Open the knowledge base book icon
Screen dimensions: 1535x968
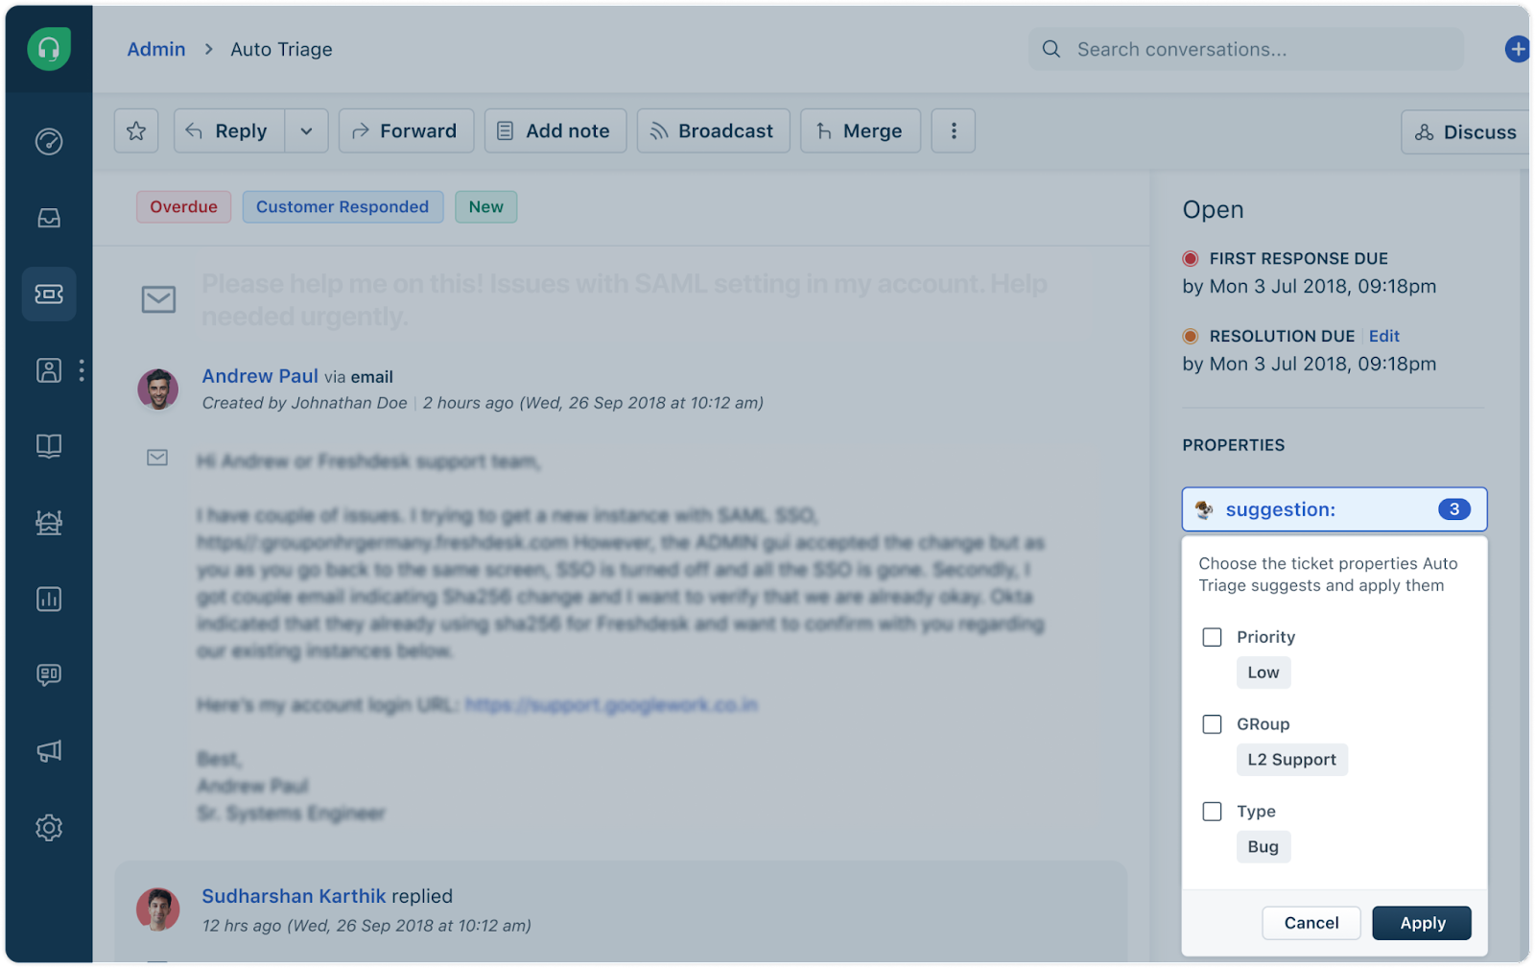click(x=49, y=446)
